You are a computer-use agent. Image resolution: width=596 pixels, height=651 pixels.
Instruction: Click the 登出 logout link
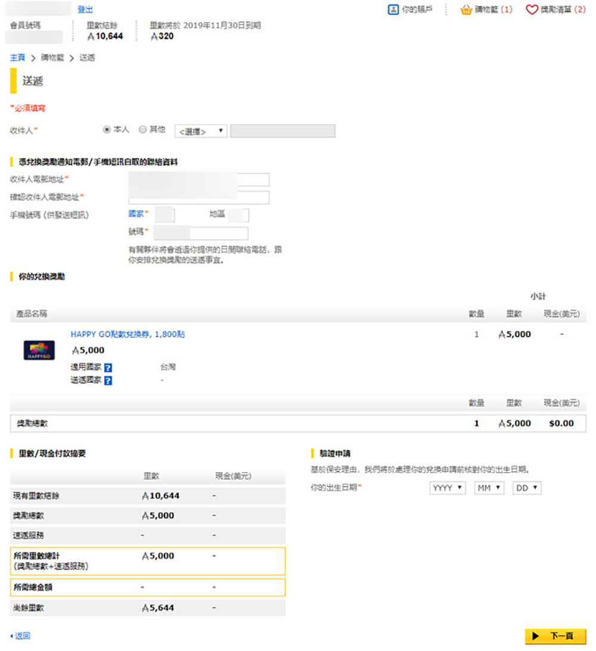click(85, 10)
